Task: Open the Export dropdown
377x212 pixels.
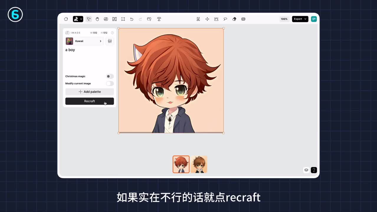Action: 300,19
